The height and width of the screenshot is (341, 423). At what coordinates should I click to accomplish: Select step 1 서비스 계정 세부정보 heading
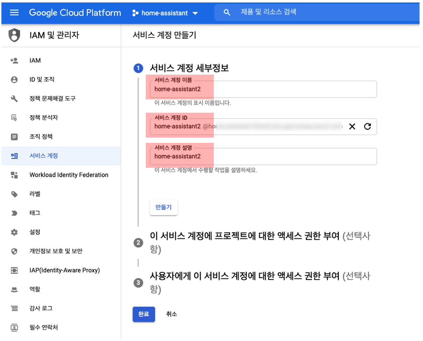click(x=189, y=68)
